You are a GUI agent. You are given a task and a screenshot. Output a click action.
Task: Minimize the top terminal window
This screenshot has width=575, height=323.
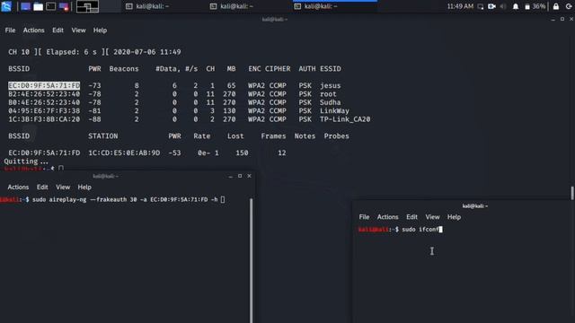[x=553, y=20]
